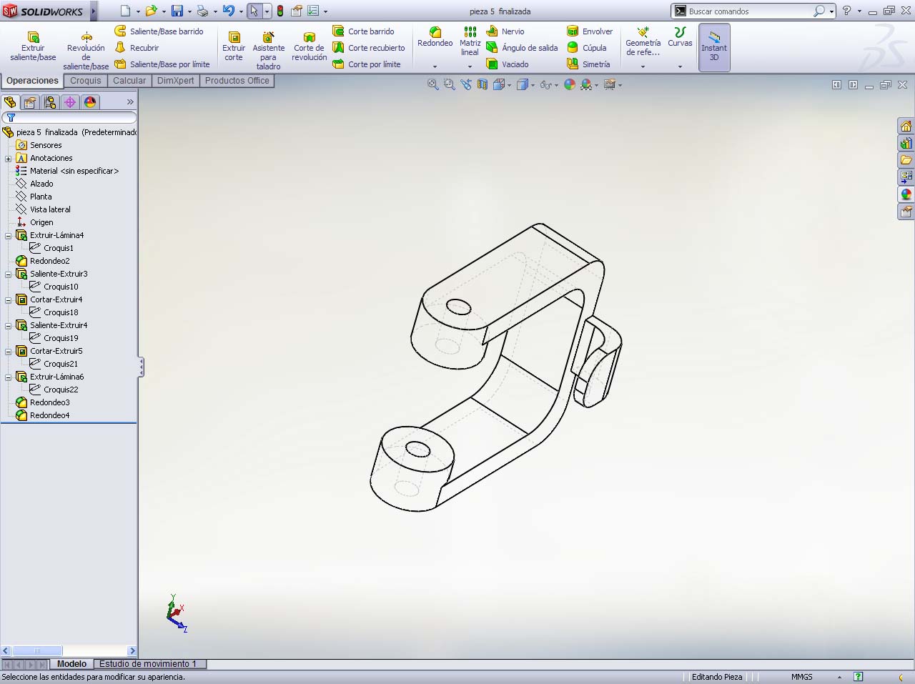Click Saliente/Base por límite
This screenshot has width=915, height=684.
(162, 64)
